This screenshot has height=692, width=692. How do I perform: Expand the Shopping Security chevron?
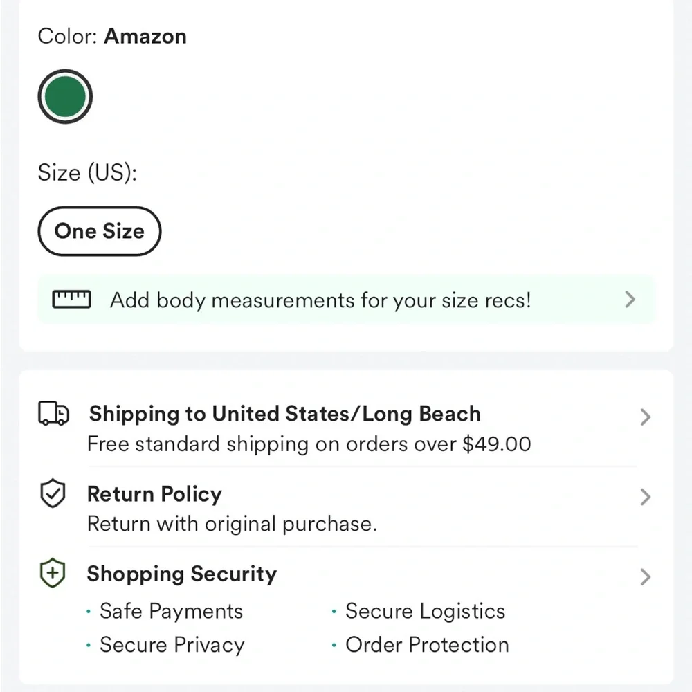pyautogui.click(x=645, y=577)
